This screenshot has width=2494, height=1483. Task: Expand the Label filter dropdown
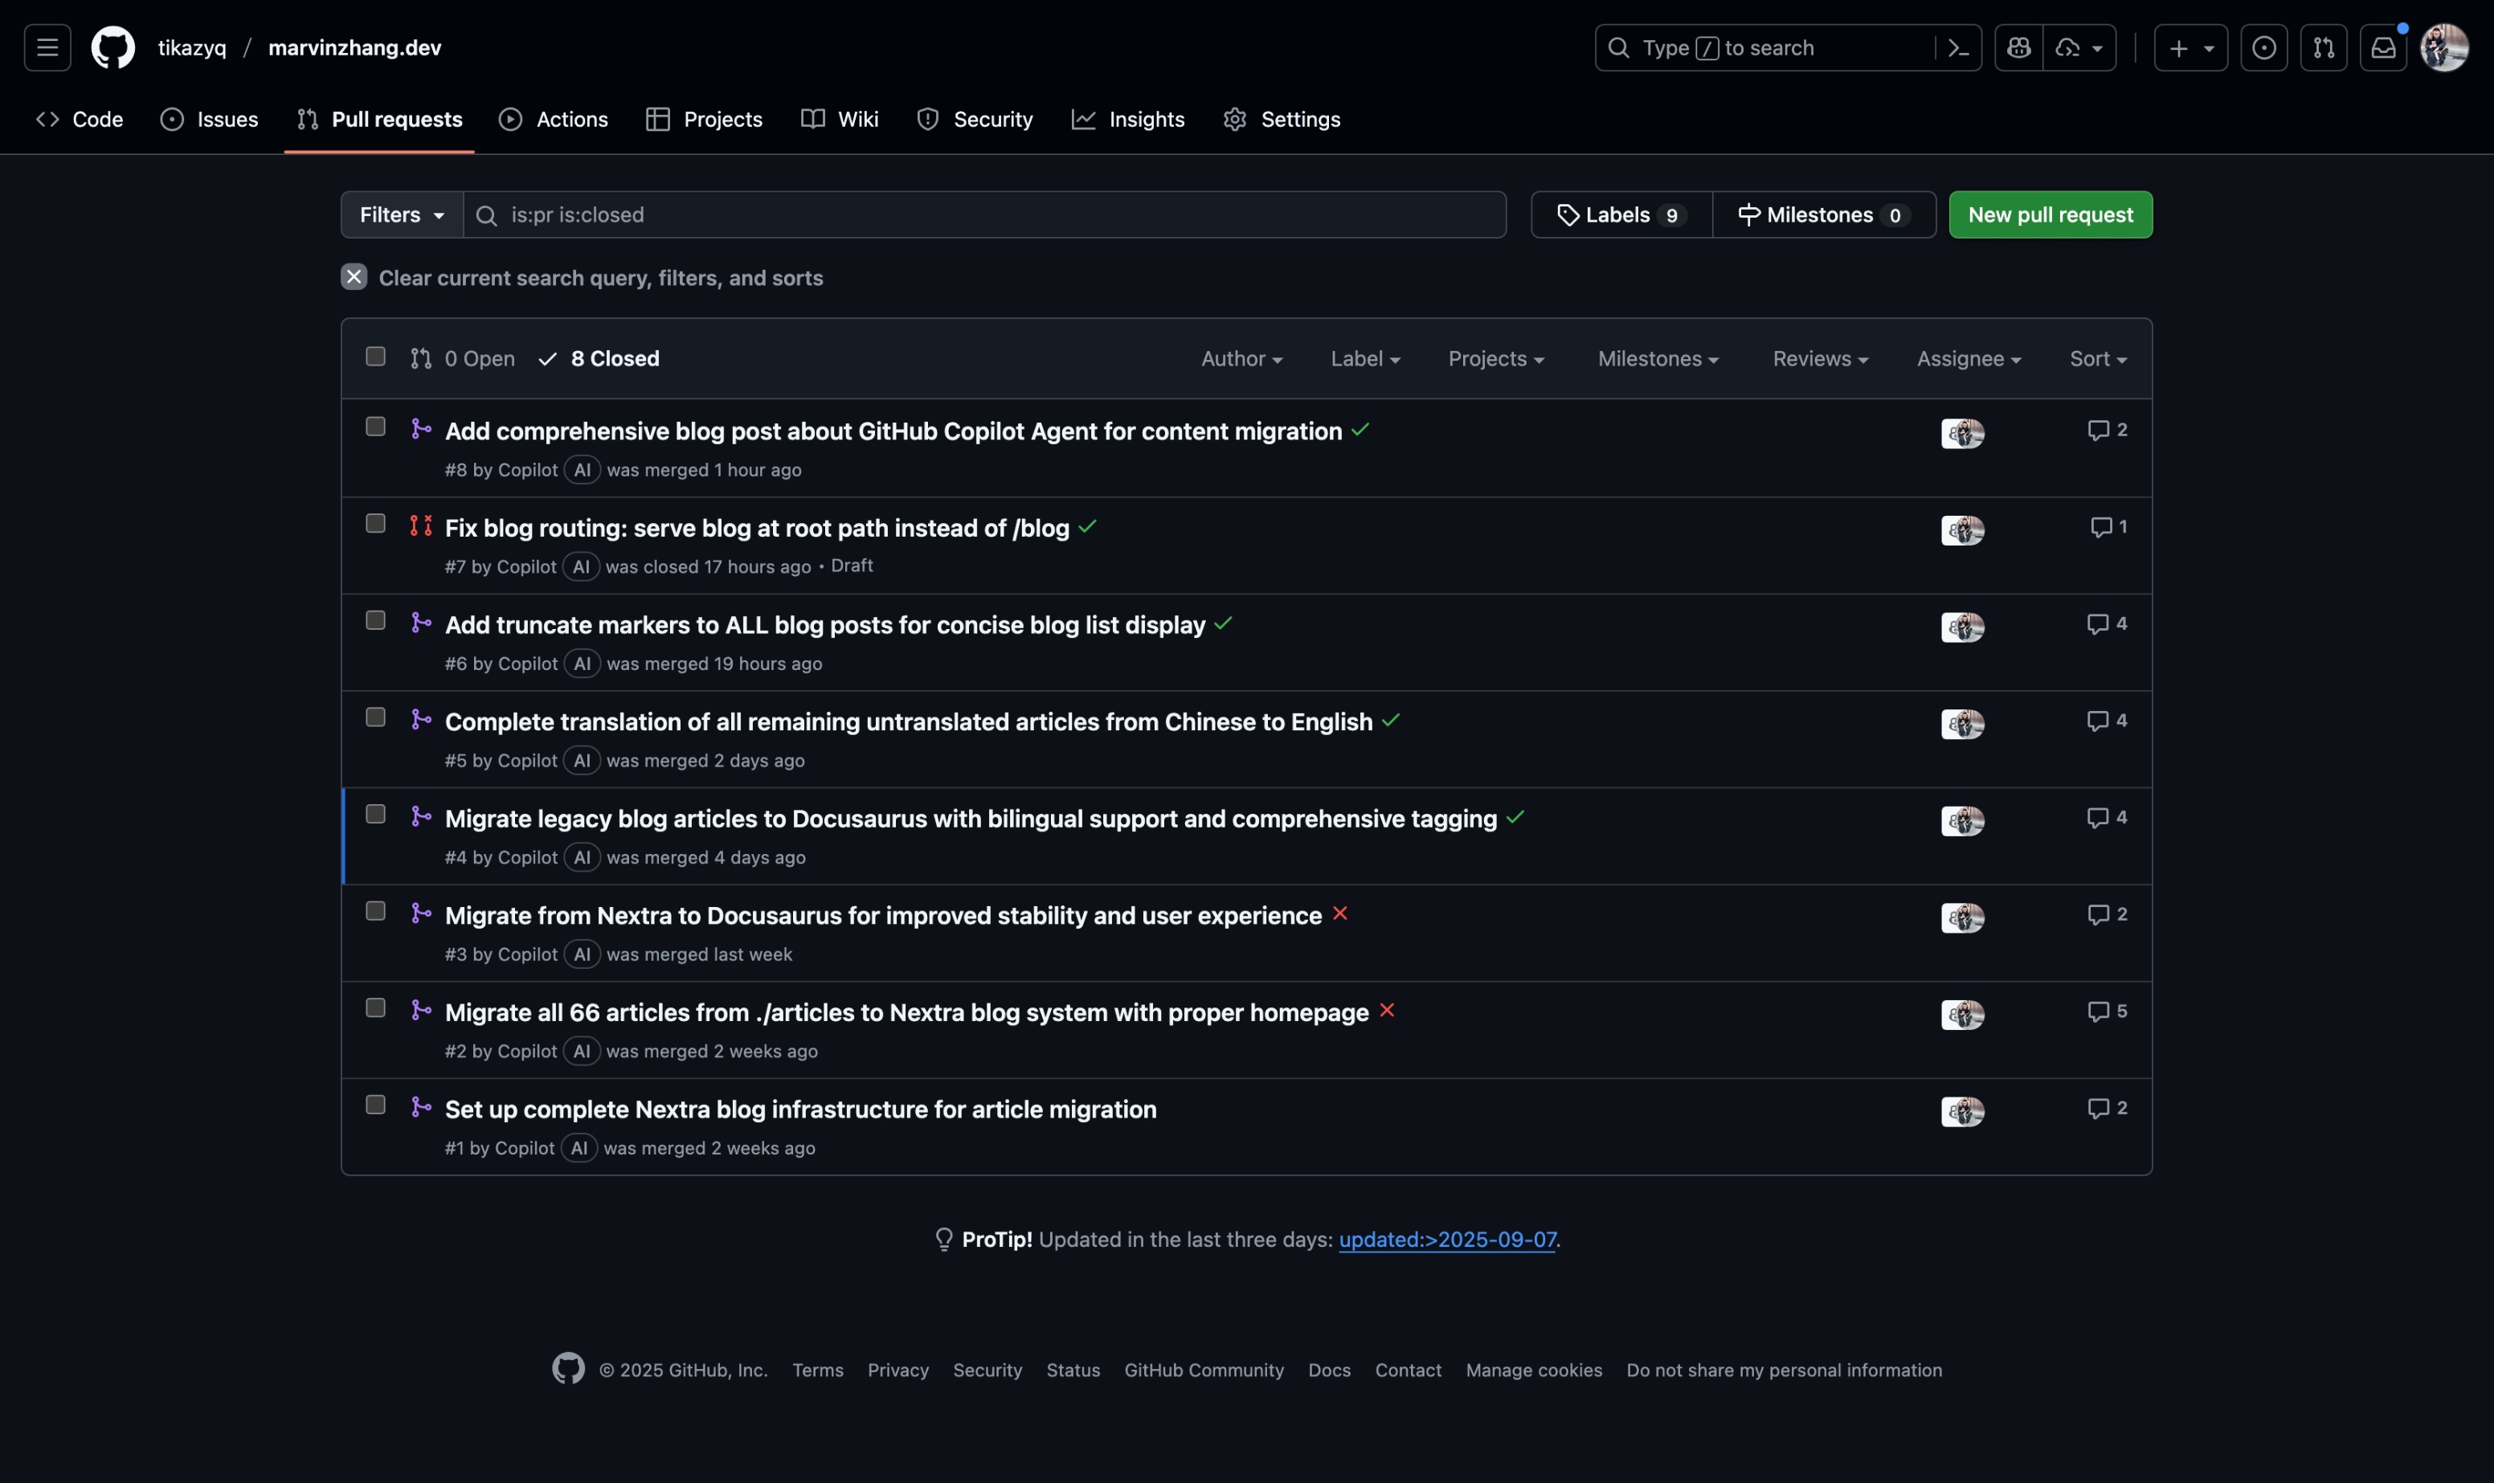[1365, 359]
